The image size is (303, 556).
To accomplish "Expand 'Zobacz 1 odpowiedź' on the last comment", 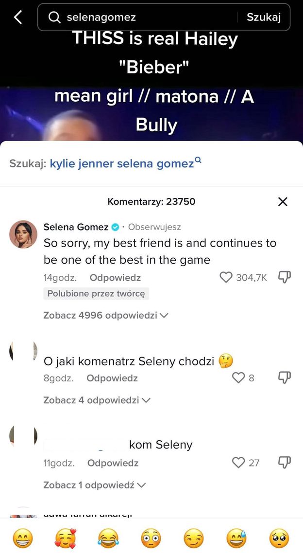I will tap(95, 484).
